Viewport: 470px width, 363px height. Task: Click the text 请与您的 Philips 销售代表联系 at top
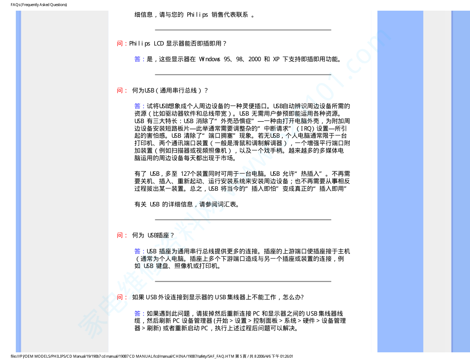click(x=194, y=15)
